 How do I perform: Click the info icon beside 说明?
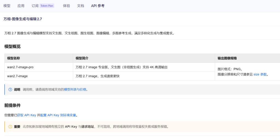[x=10, y=90]
